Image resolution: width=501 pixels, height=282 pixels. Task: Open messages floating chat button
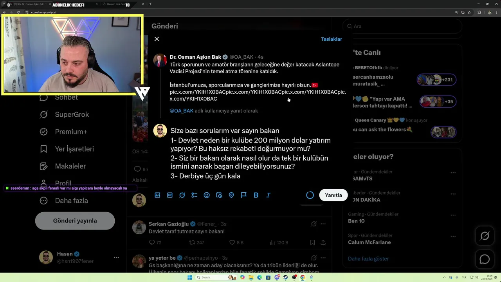pyautogui.click(x=485, y=259)
